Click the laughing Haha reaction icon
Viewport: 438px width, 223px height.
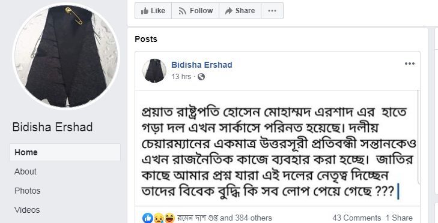pos(169,218)
